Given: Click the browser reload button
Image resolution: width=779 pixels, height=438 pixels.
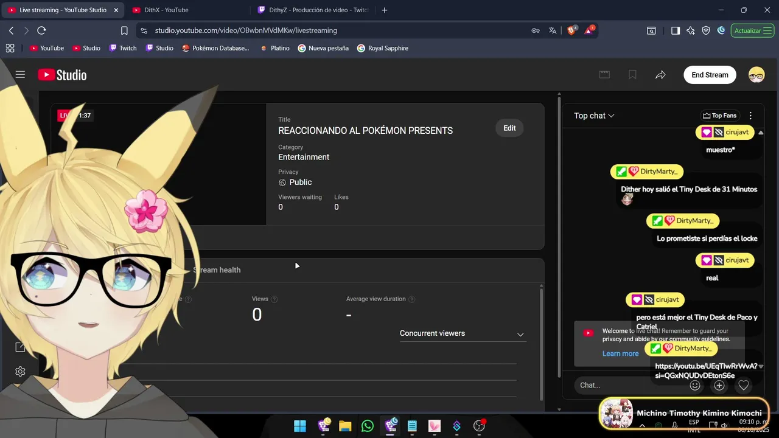Looking at the screenshot, I should click(x=41, y=30).
